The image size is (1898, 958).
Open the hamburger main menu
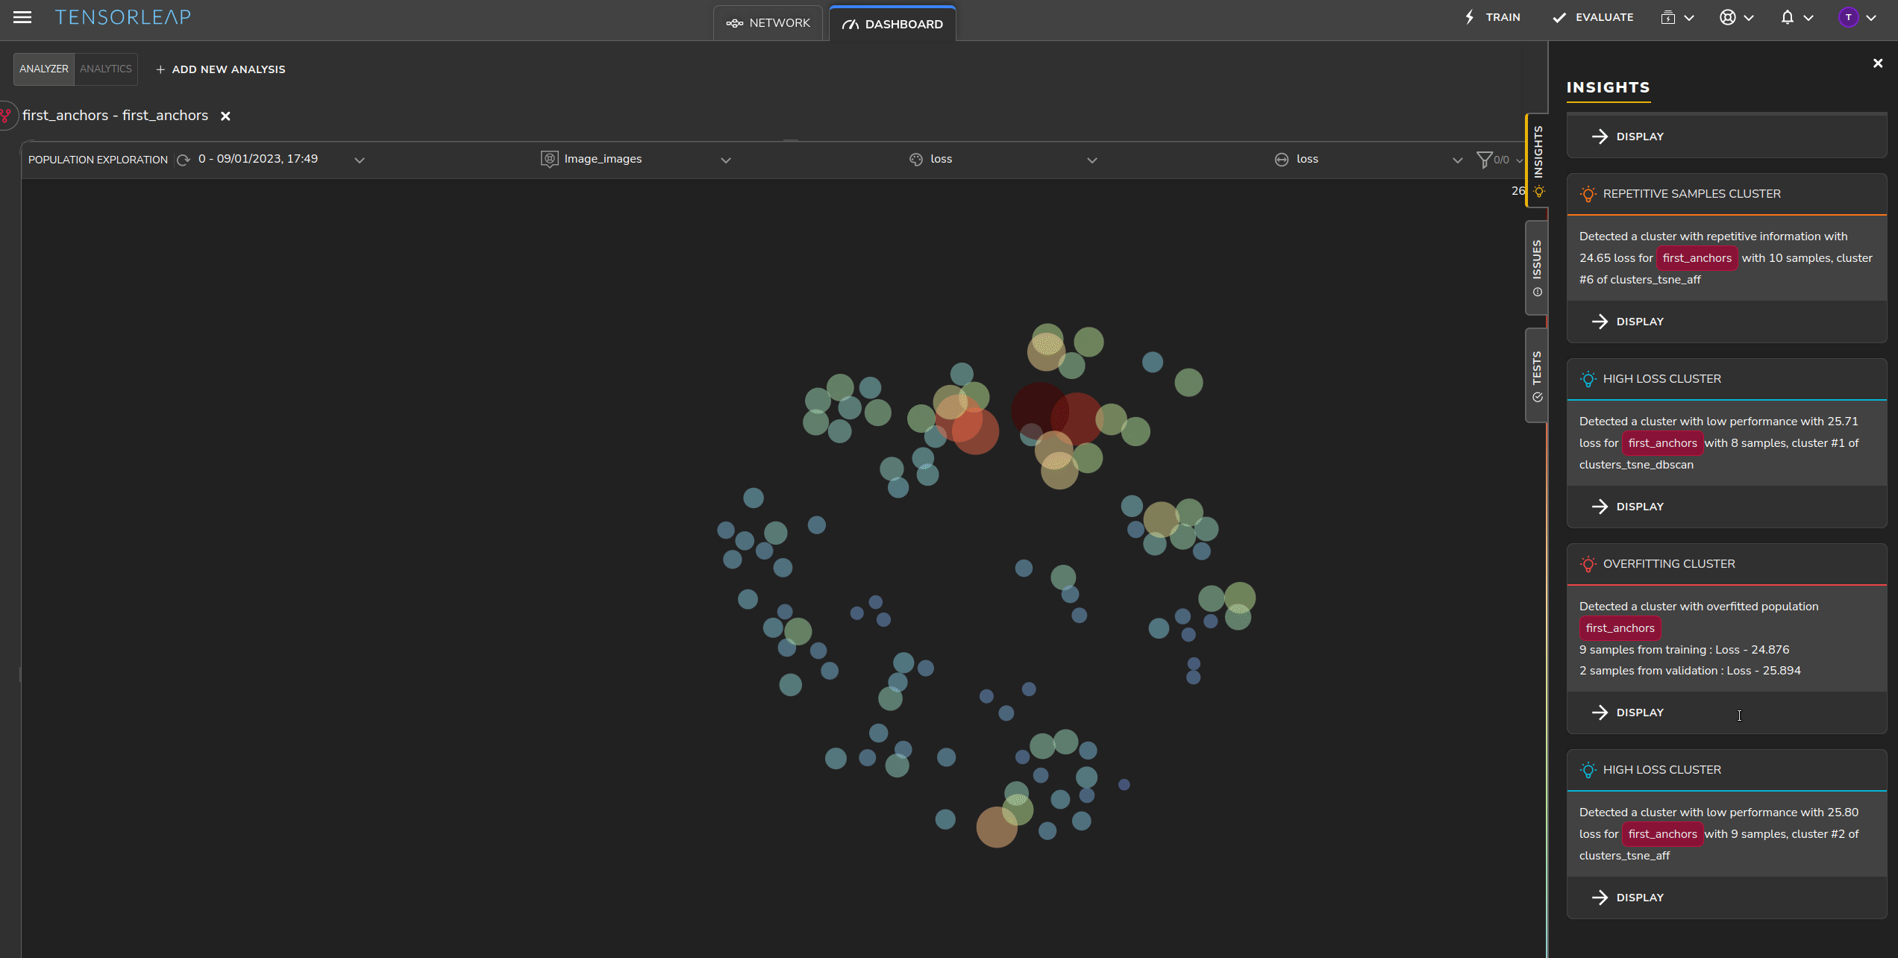click(22, 17)
